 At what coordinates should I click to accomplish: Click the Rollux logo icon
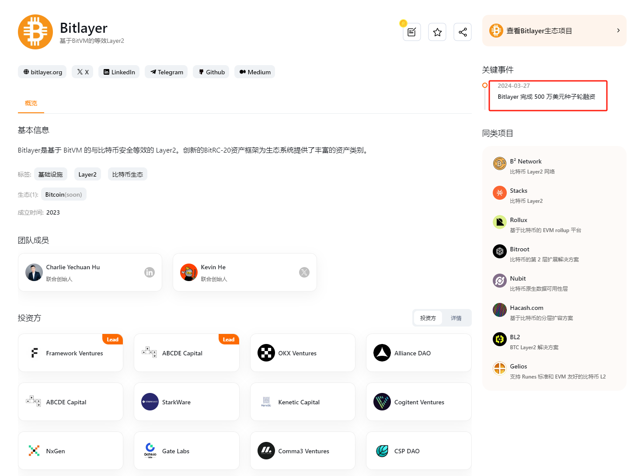click(500, 222)
